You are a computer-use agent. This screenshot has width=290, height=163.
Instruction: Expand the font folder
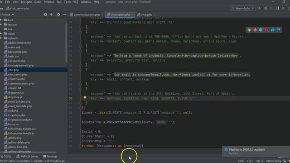click(x=1, y=20)
